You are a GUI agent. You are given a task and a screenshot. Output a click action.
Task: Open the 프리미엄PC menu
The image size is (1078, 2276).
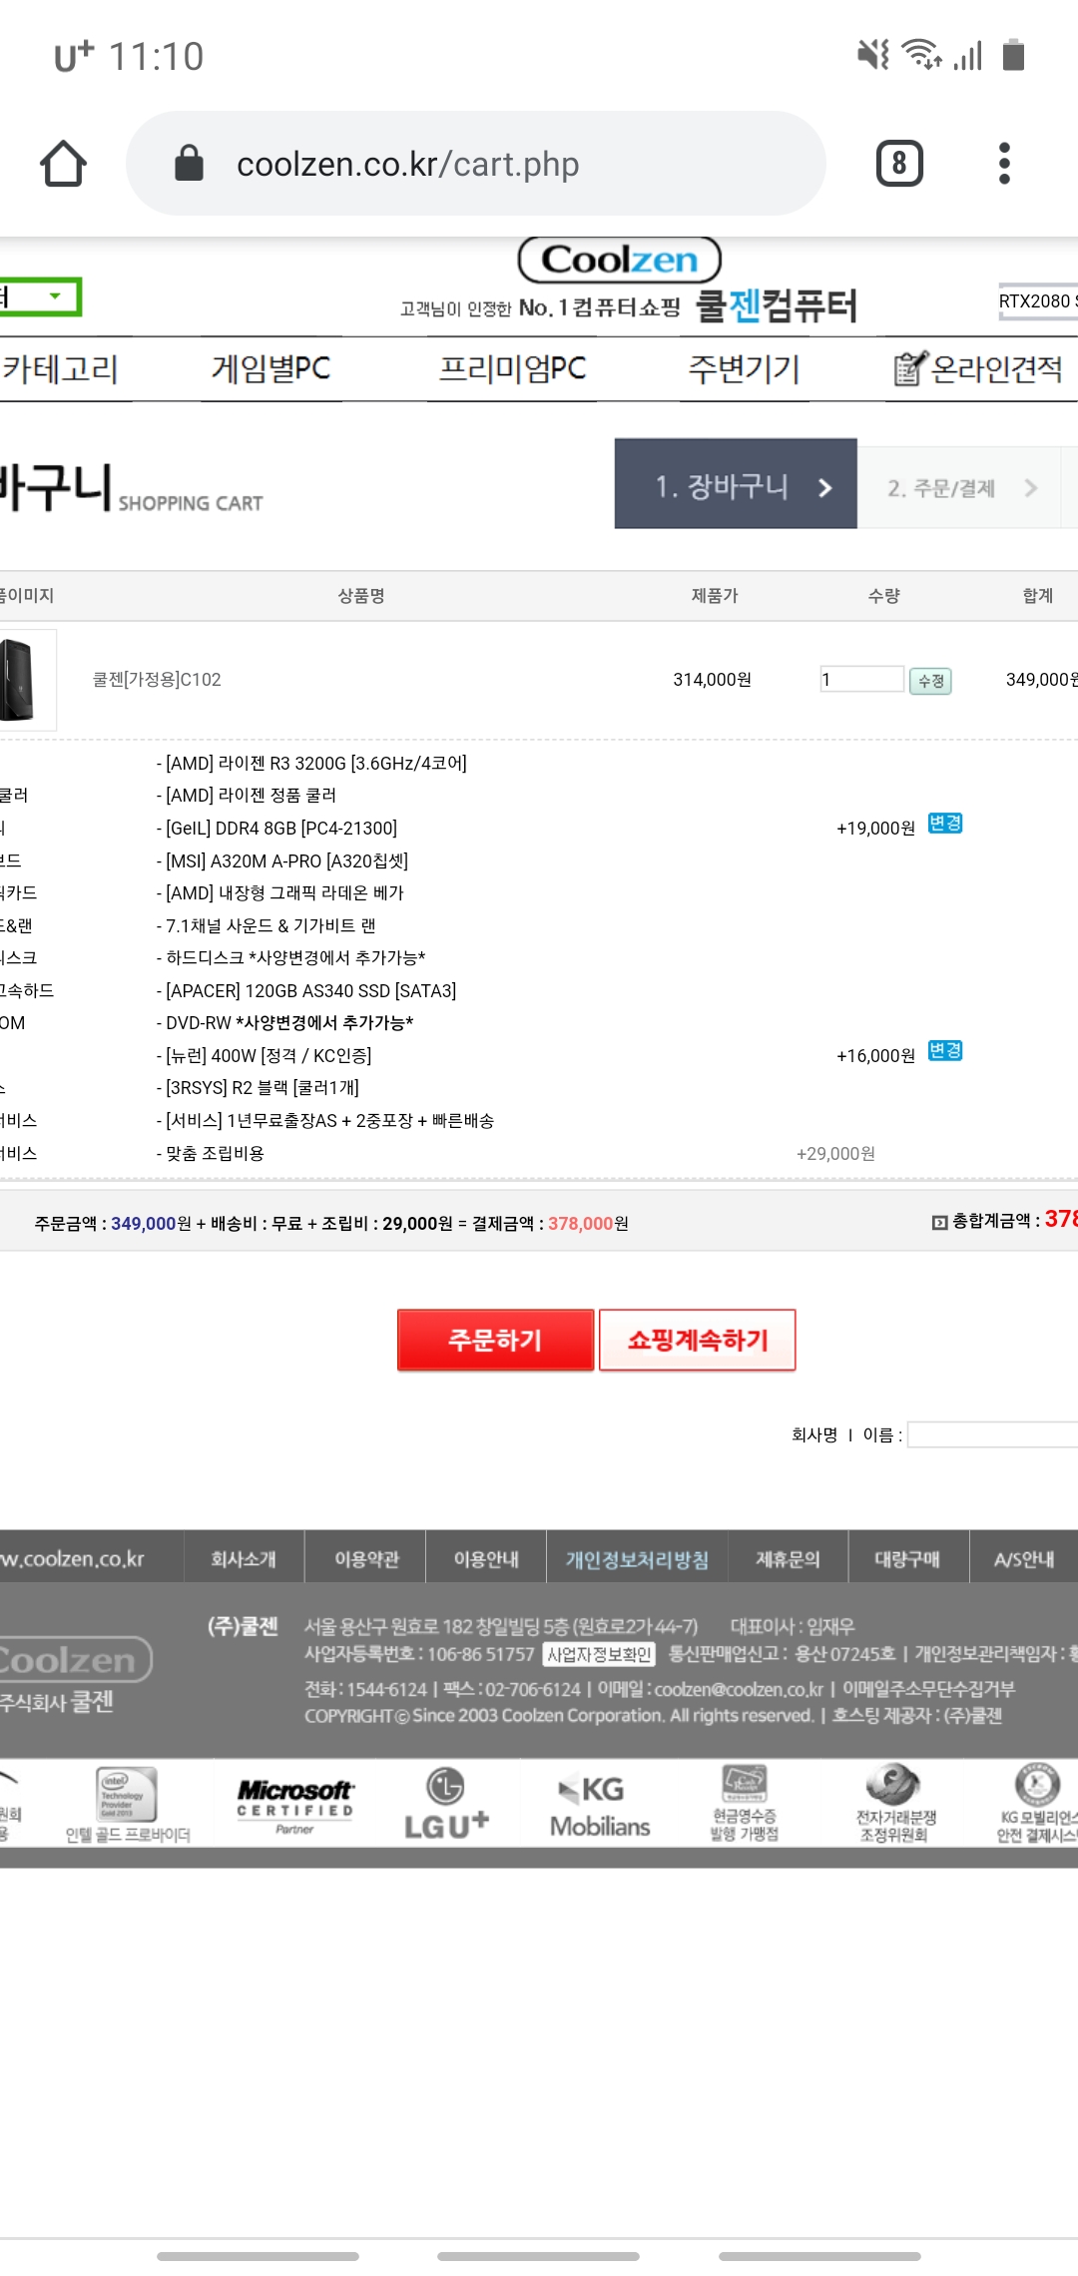[512, 369]
